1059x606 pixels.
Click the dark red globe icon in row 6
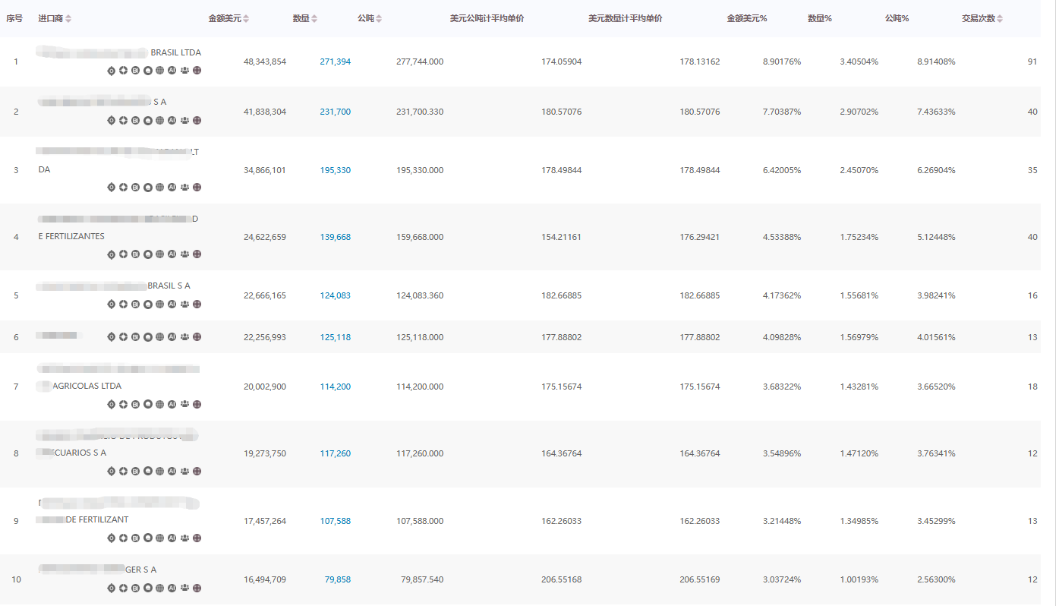pyautogui.click(x=197, y=337)
